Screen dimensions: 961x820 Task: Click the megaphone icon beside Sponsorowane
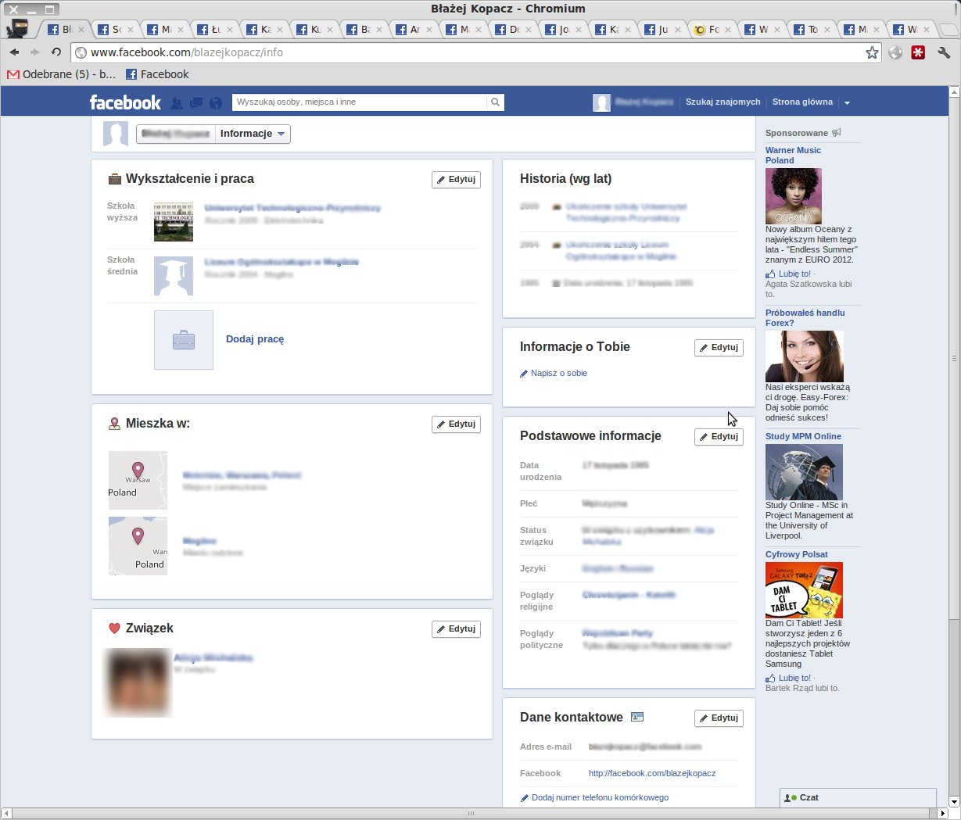836,133
